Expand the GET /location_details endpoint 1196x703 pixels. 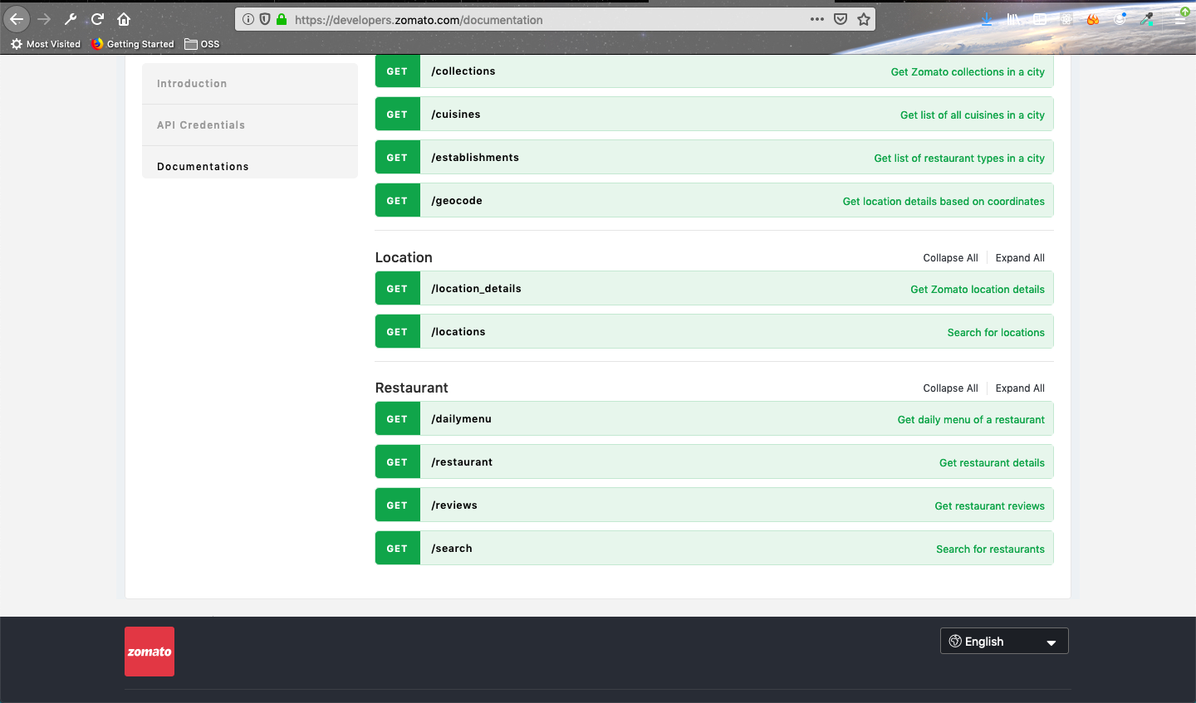714,289
